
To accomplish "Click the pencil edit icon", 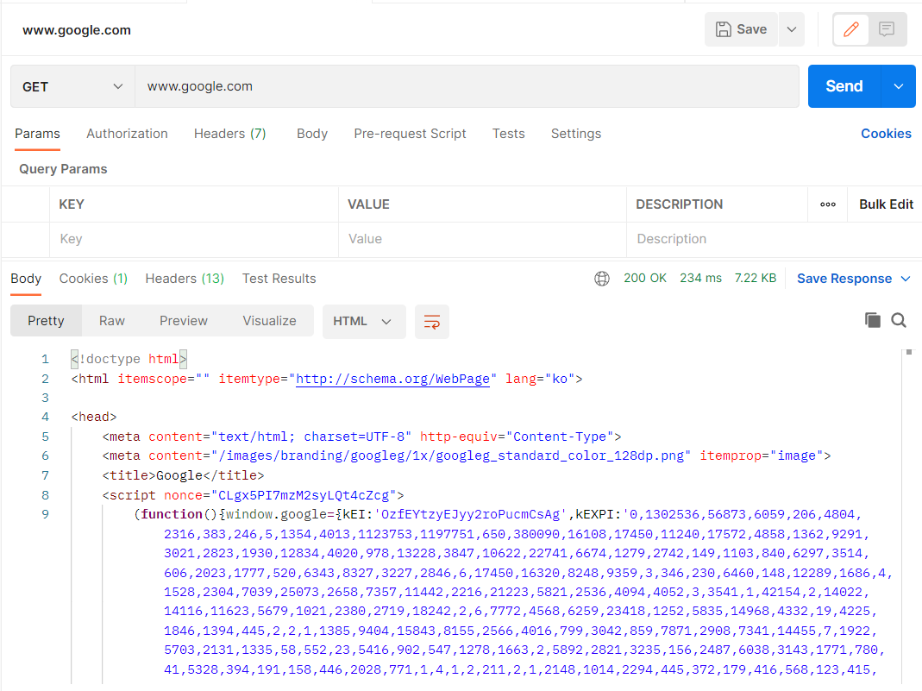I will click(x=851, y=29).
